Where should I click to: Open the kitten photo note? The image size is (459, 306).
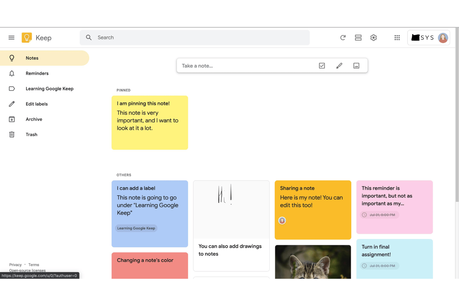[x=313, y=262]
